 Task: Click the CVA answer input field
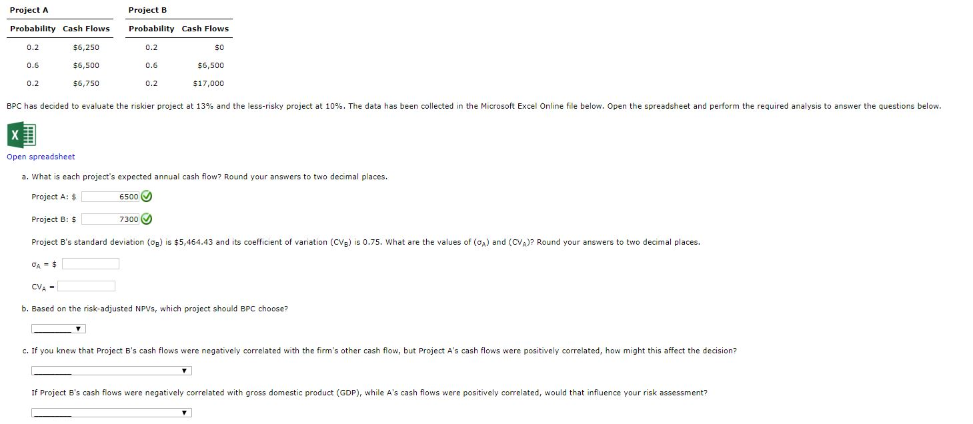click(86, 286)
